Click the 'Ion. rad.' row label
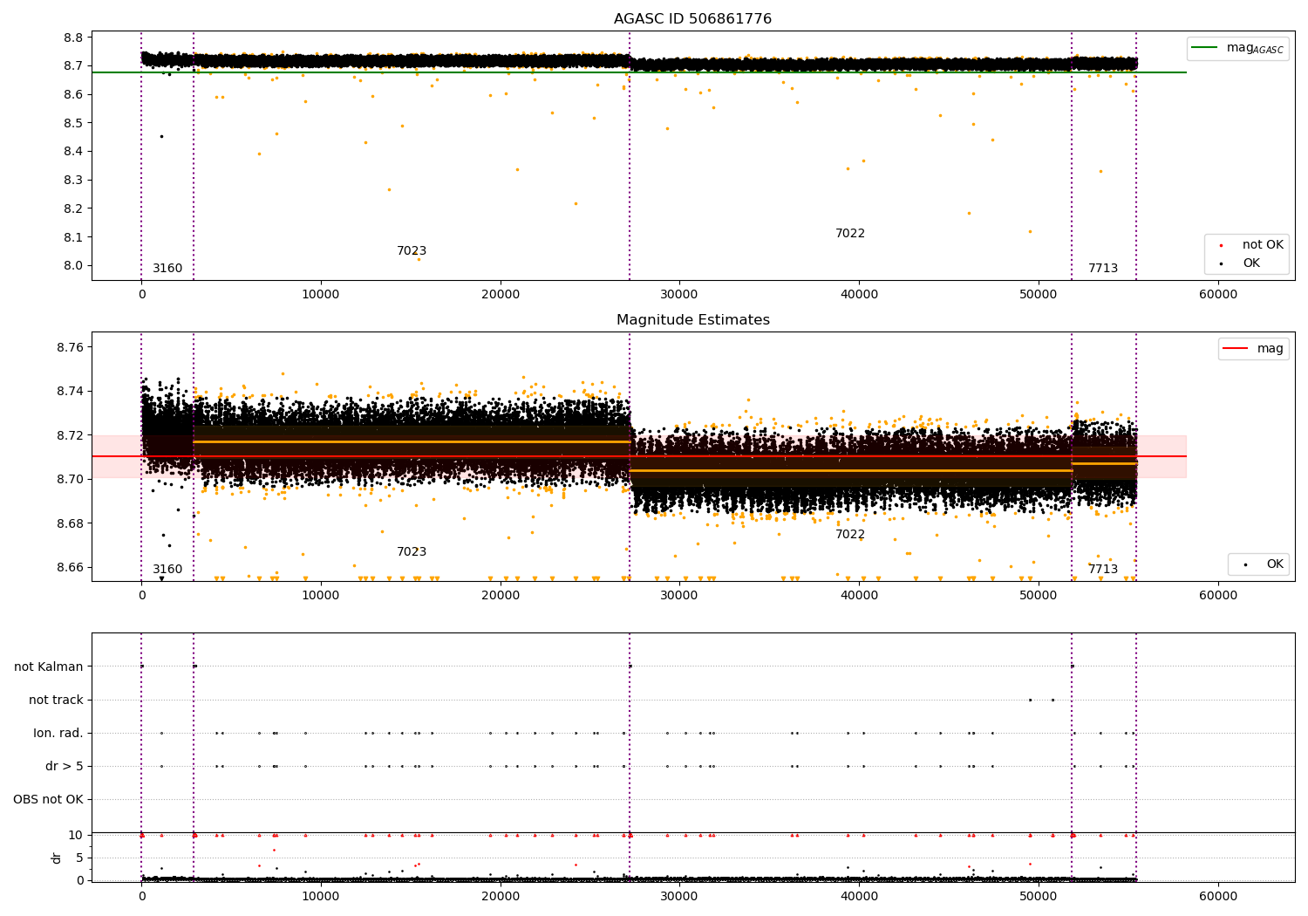Image resolution: width=1308 pixels, height=916 pixels. click(x=58, y=734)
